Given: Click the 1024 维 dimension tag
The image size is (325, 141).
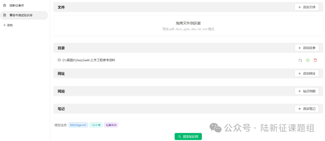Looking at the screenshot, I should [x=96, y=125].
